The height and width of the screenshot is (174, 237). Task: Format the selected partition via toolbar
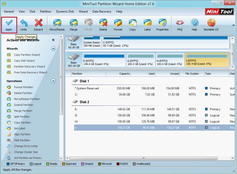tap(118, 25)
